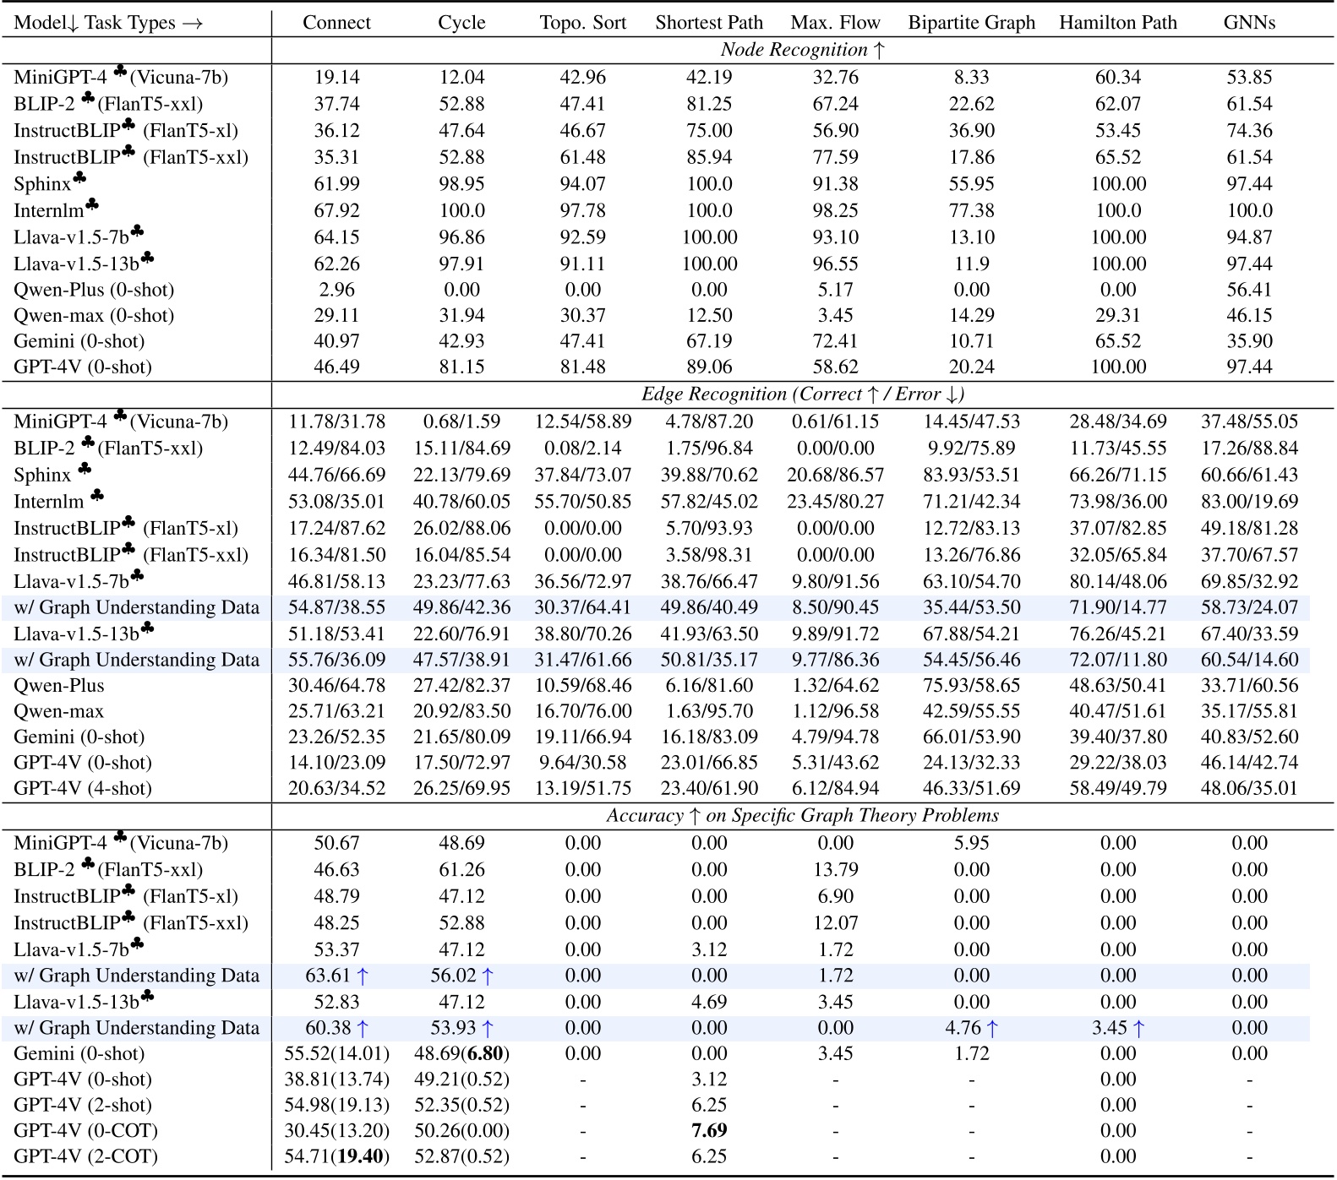Screen dimensions: 1337x1180
Task: Click the GNNs column header
Action: (1248, 23)
